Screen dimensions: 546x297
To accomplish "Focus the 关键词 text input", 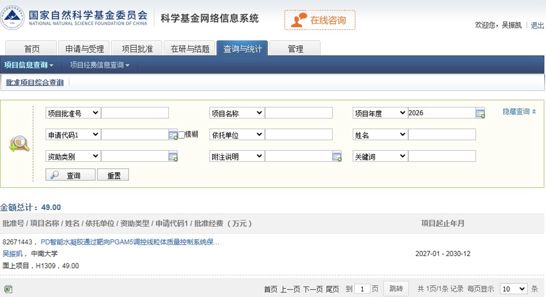I will tap(442, 156).
